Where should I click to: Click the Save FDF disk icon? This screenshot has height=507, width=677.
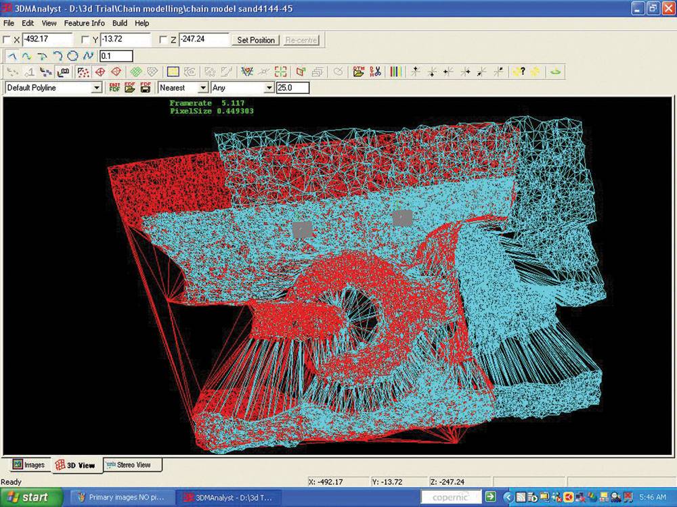click(x=146, y=87)
